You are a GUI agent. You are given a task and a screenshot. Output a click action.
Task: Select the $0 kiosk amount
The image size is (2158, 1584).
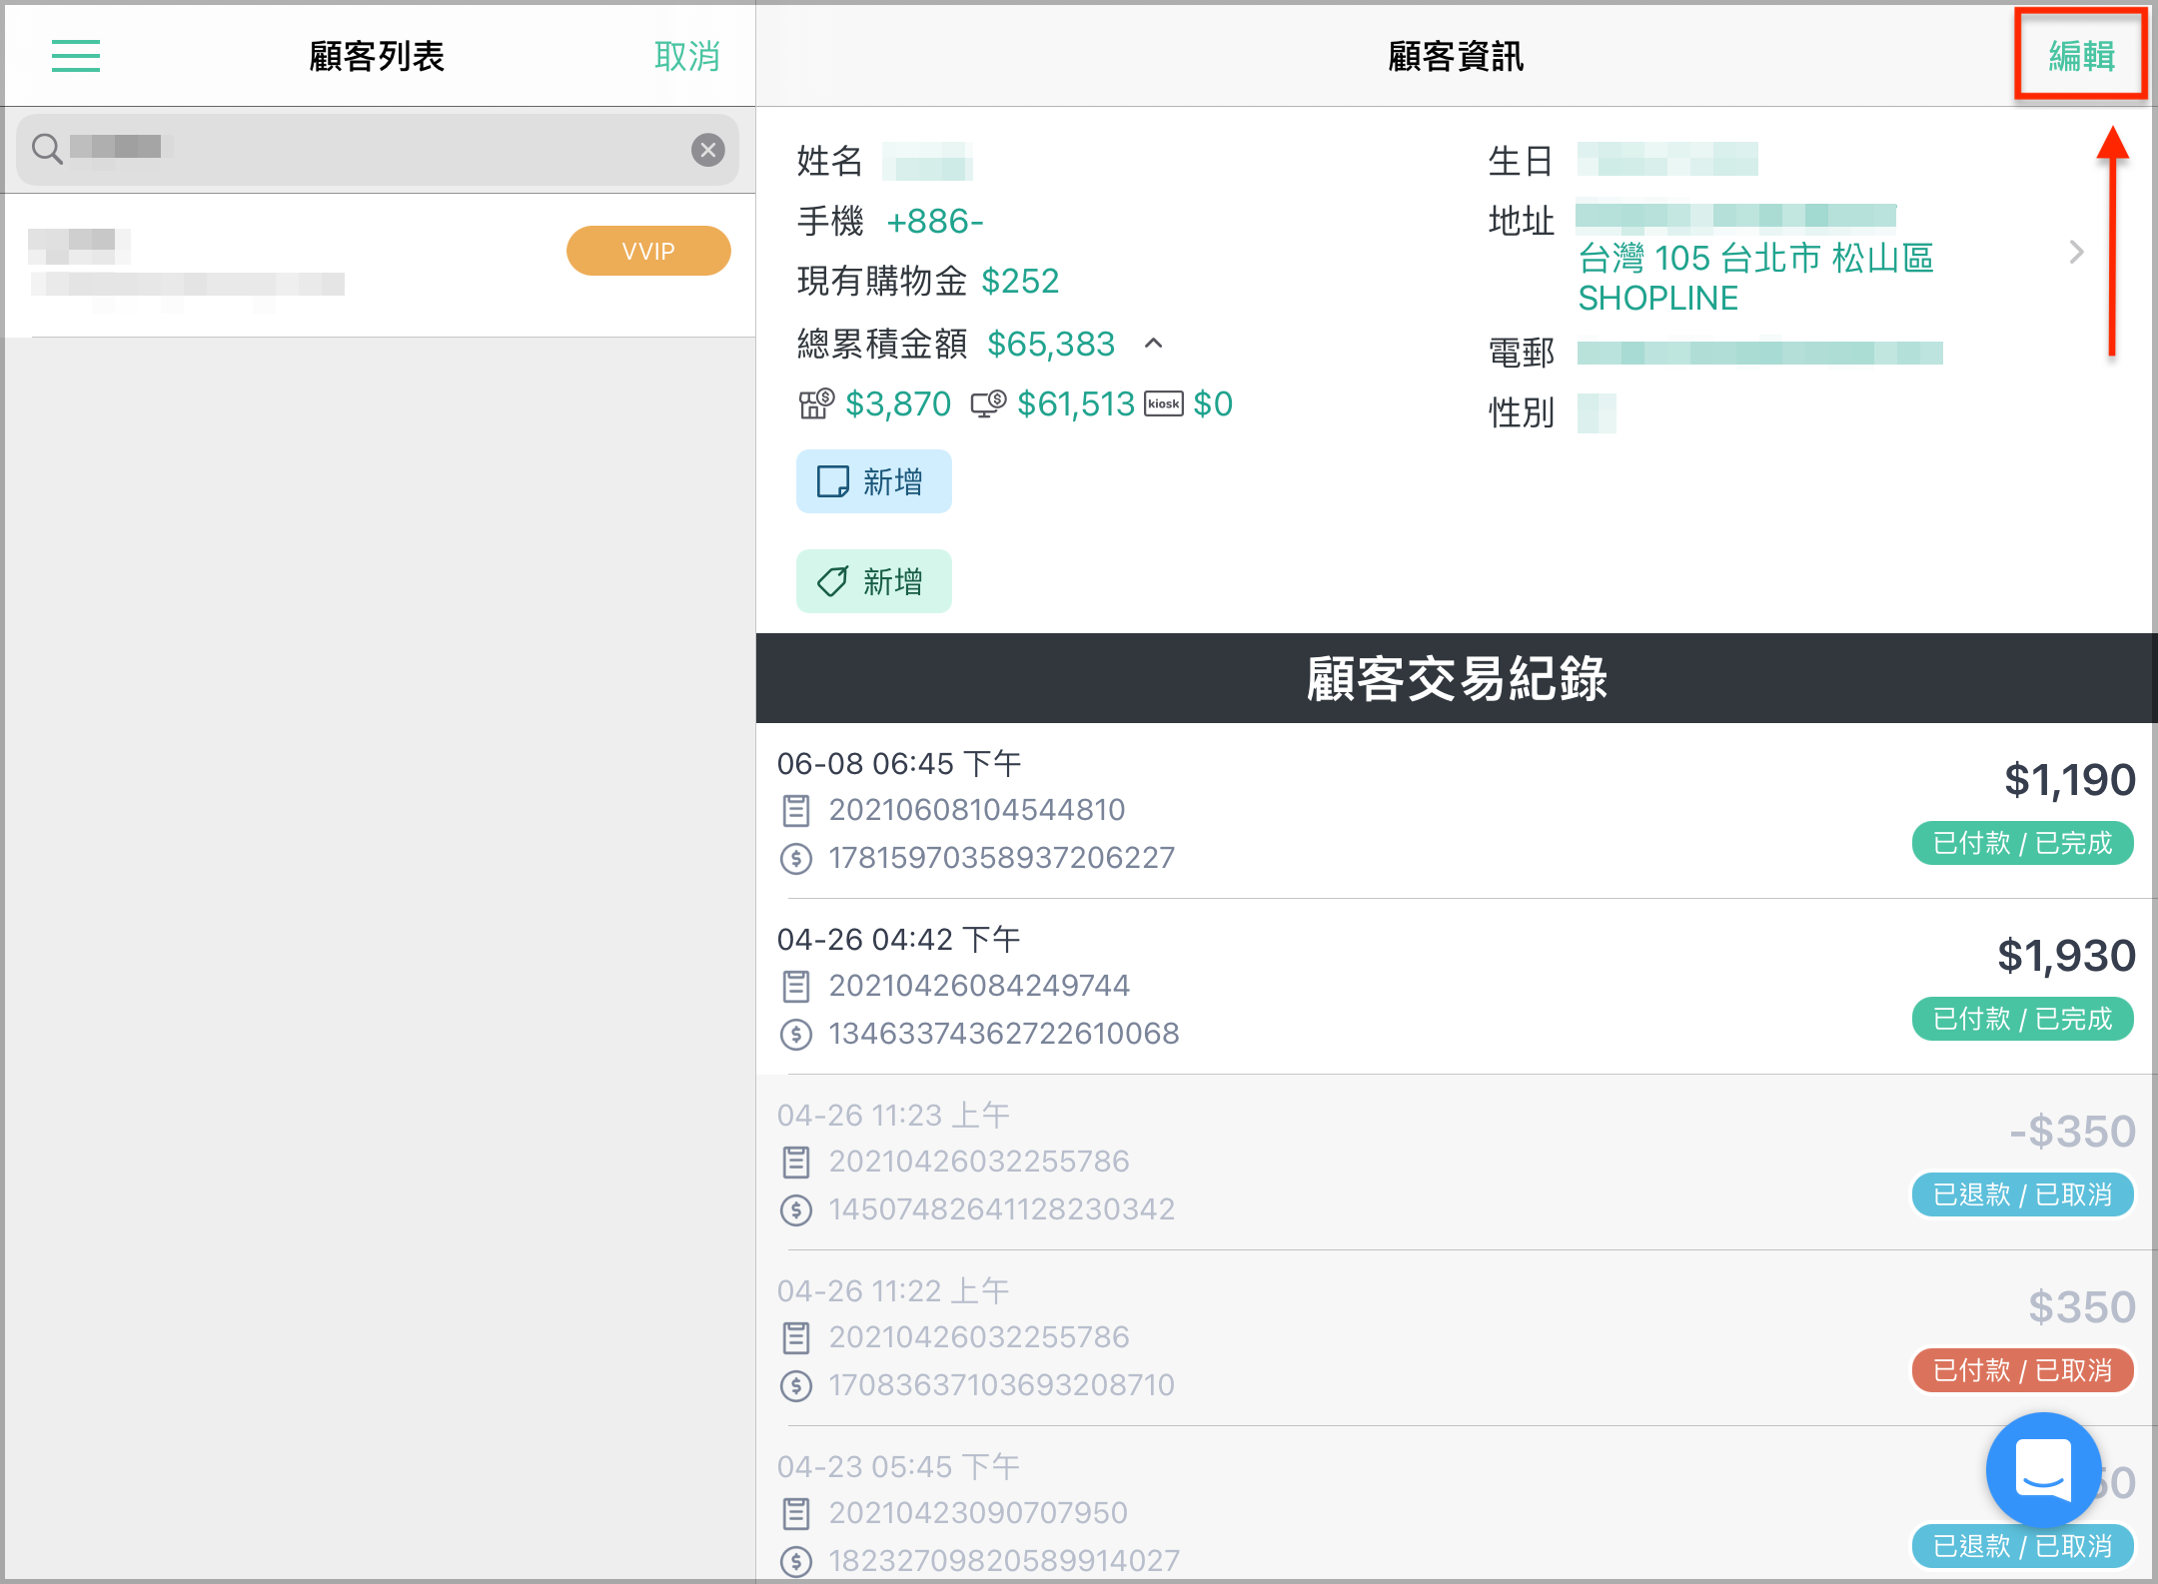click(x=1213, y=403)
